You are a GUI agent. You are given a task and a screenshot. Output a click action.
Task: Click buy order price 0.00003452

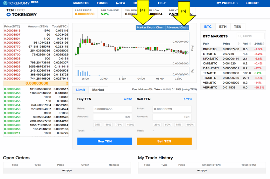pyautogui.click(x=12, y=113)
